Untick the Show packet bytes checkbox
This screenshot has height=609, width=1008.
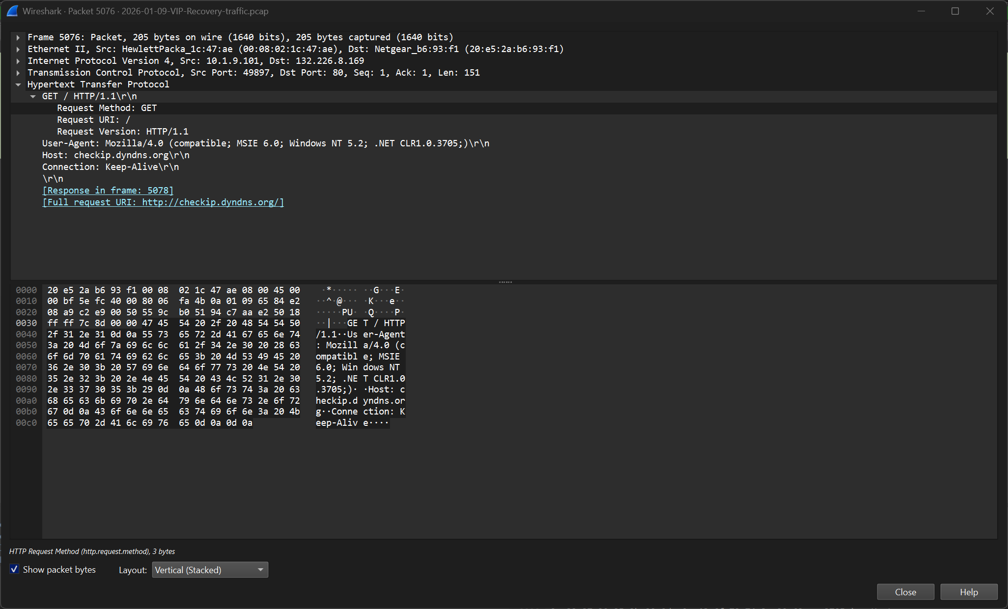(x=14, y=569)
